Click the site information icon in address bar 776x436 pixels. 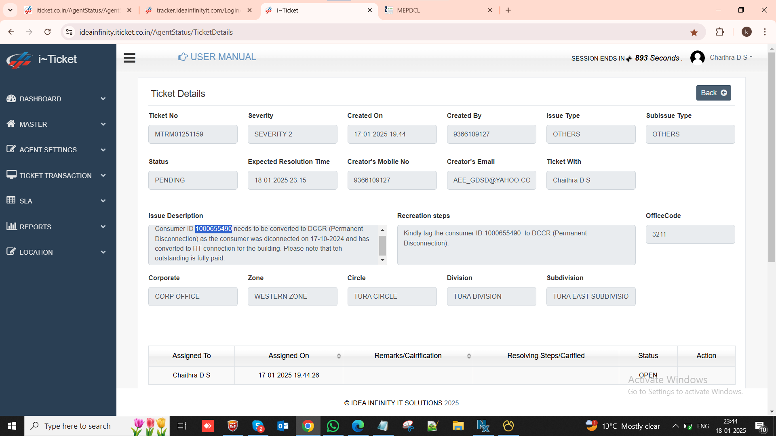tap(69, 32)
